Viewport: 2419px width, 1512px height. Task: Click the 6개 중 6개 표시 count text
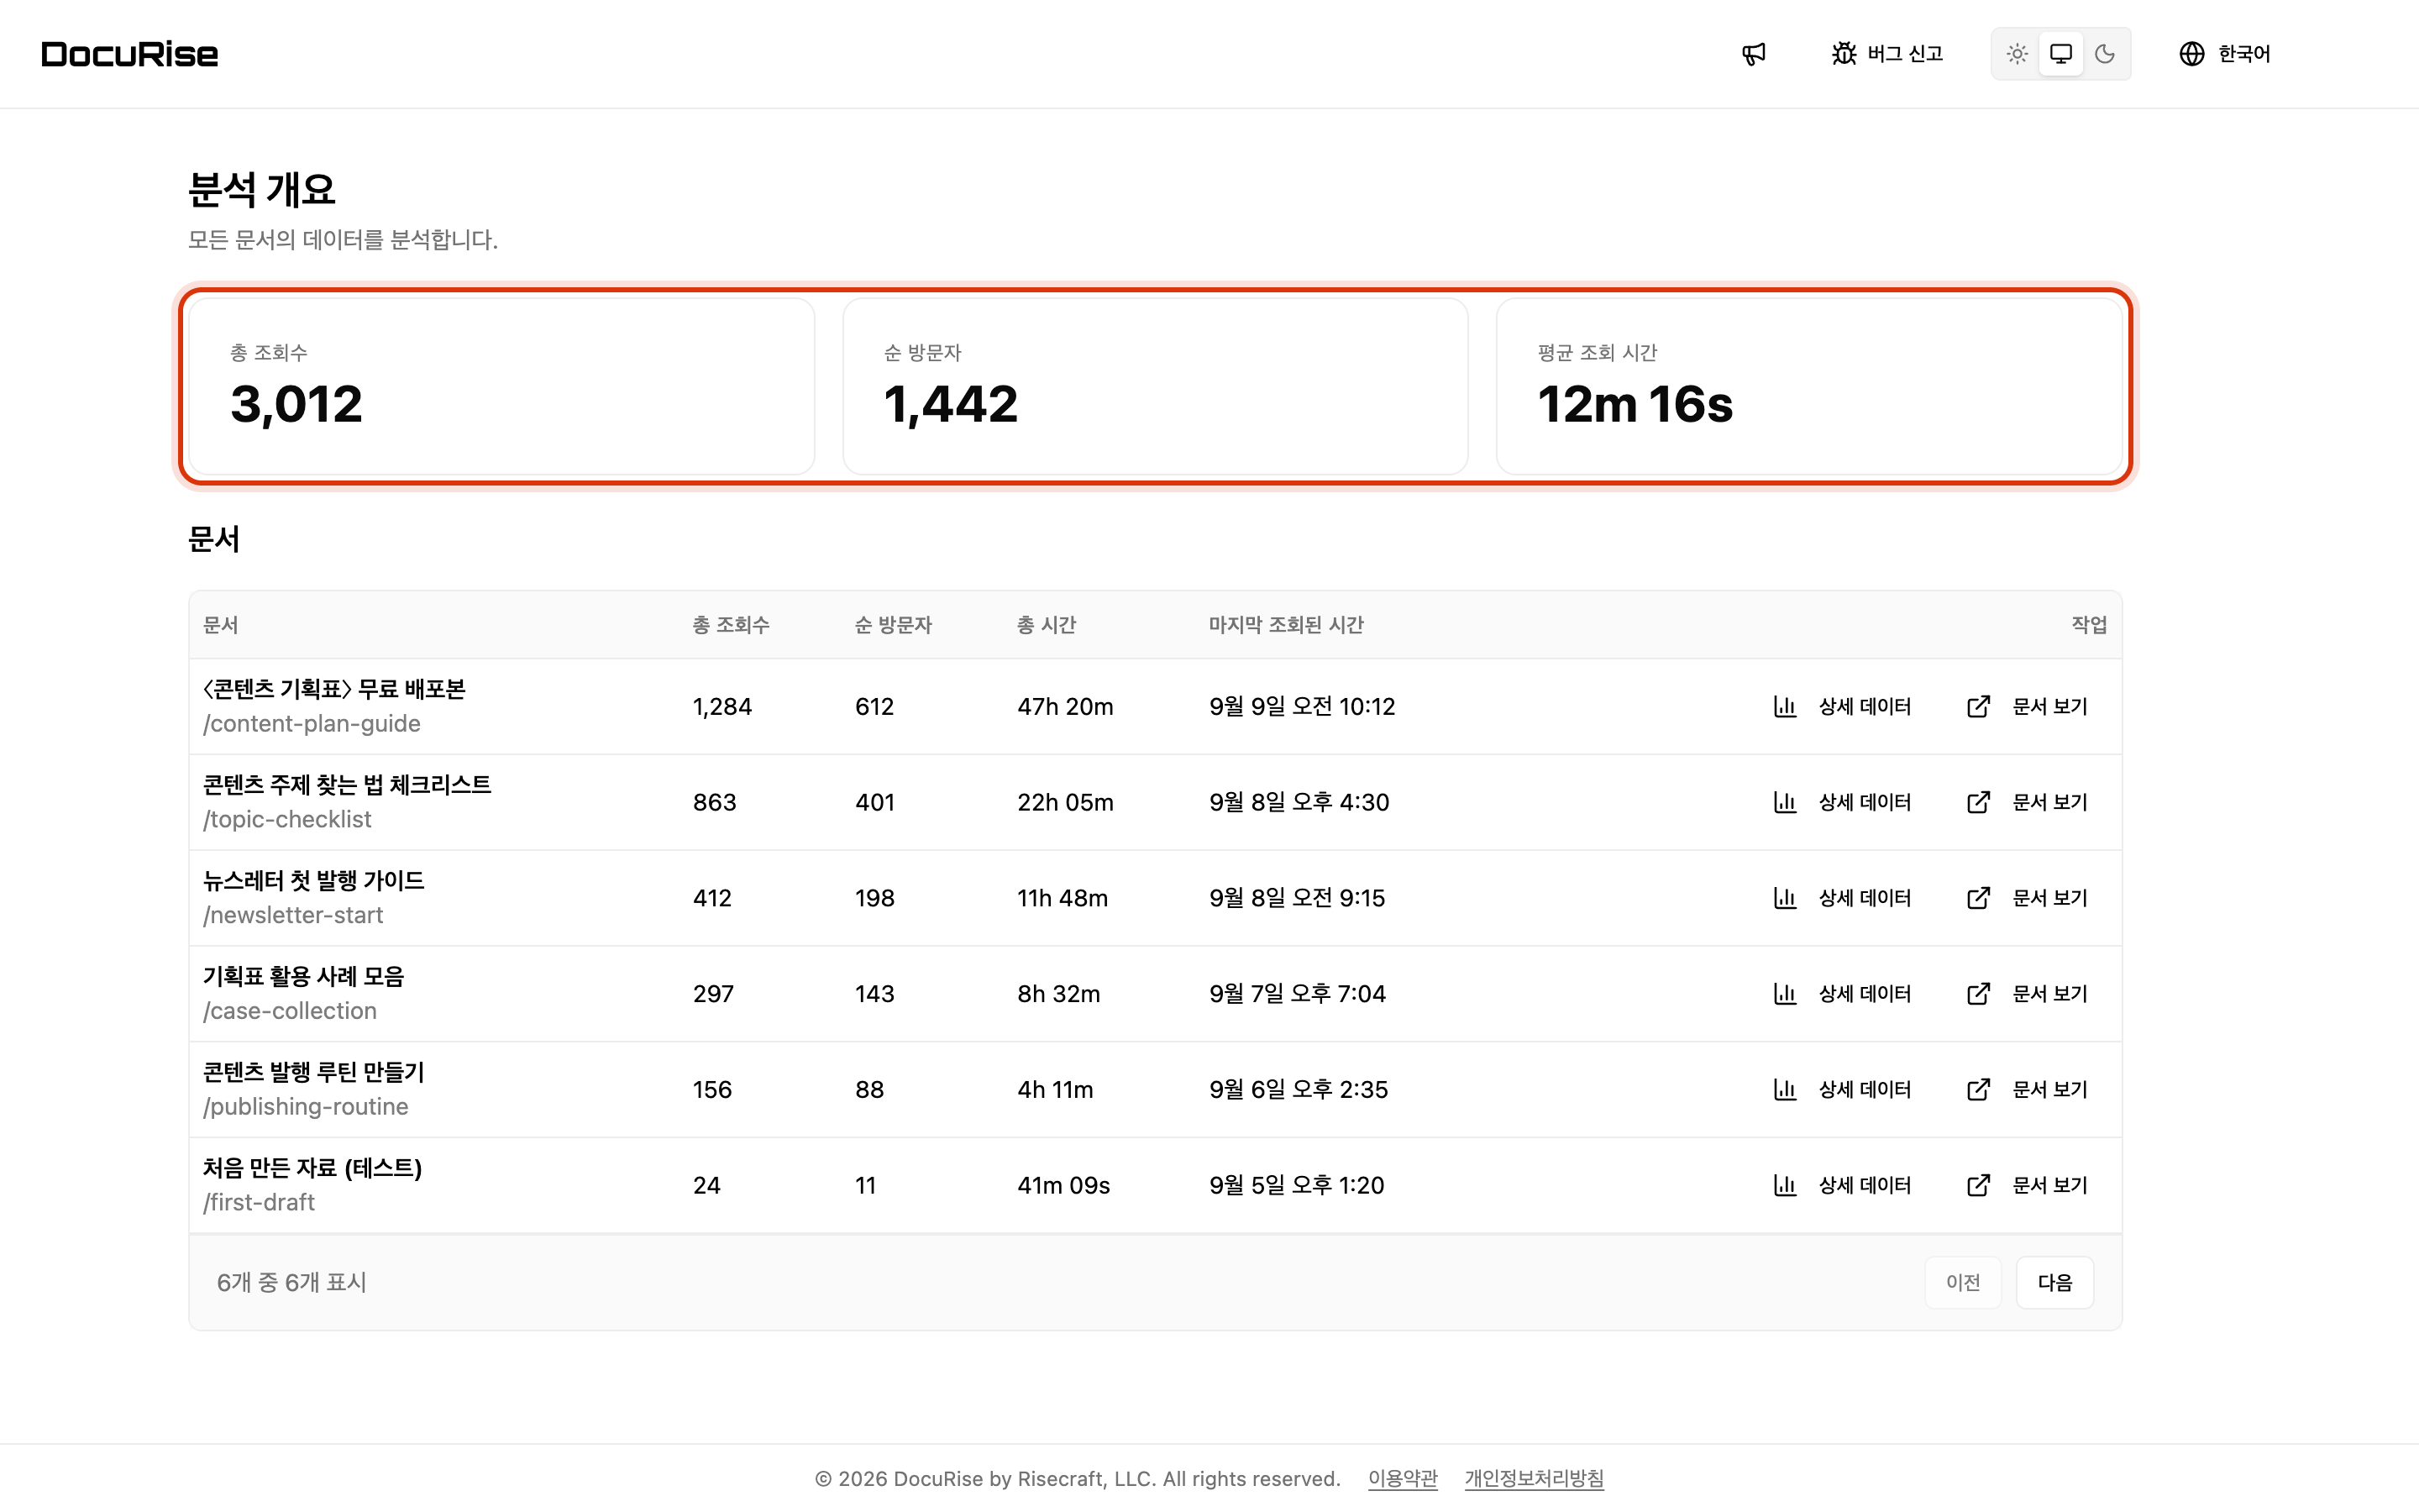click(292, 1283)
